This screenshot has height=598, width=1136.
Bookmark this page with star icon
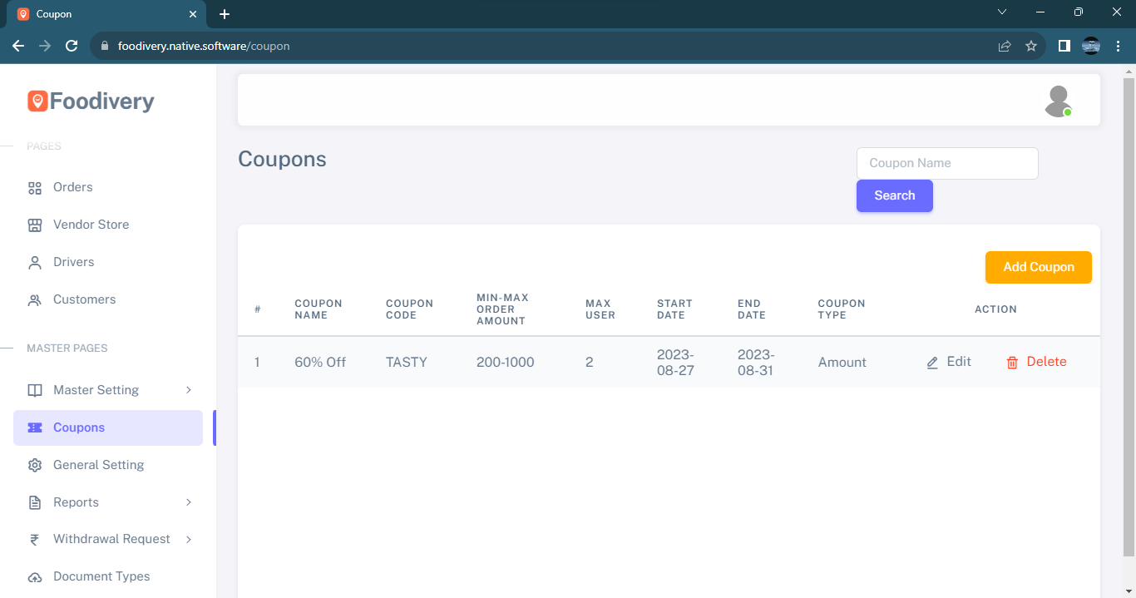[1031, 47]
